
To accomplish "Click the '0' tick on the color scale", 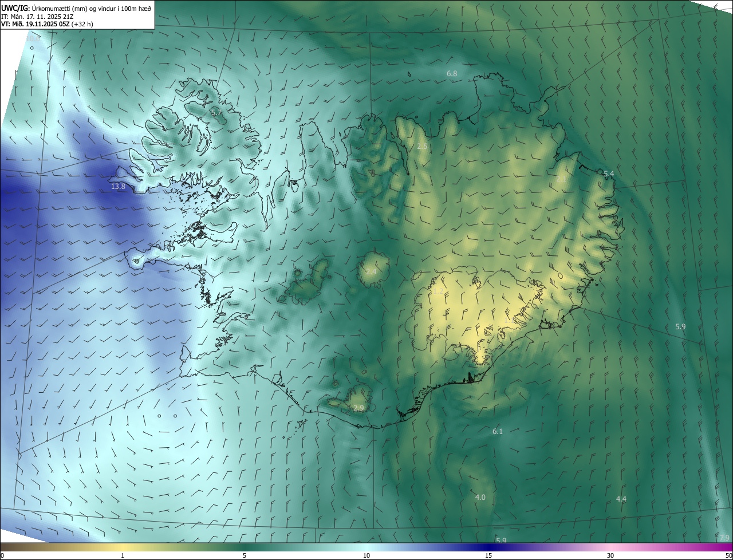I will coord(2,555).
